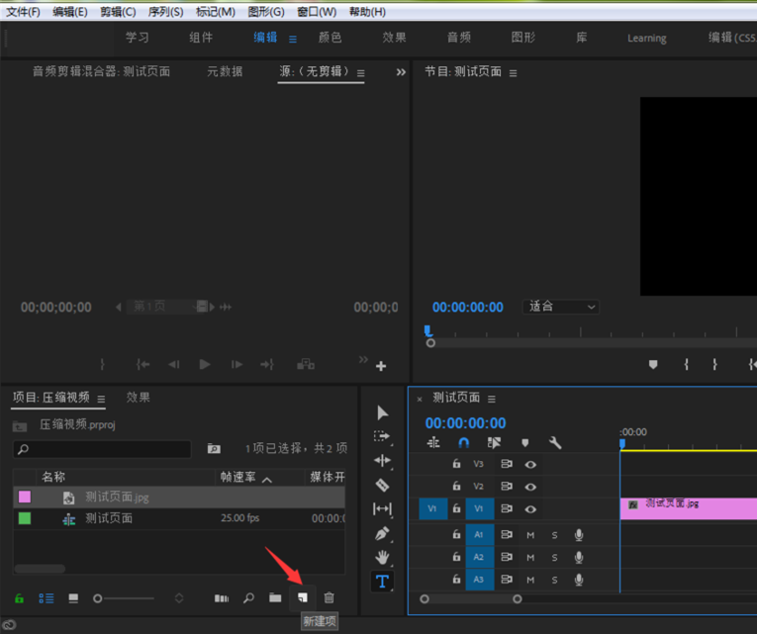757x634 pixels.
Task: Click the New Bin folder icon
Action: tap(275, 597)
